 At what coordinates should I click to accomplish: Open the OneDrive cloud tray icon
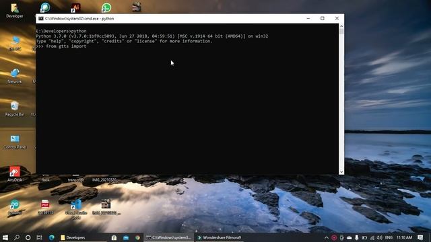coord(349,237)
